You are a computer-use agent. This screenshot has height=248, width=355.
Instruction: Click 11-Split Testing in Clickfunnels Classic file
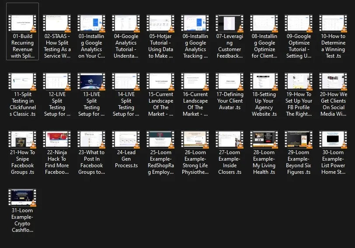[x=22, y=82]
